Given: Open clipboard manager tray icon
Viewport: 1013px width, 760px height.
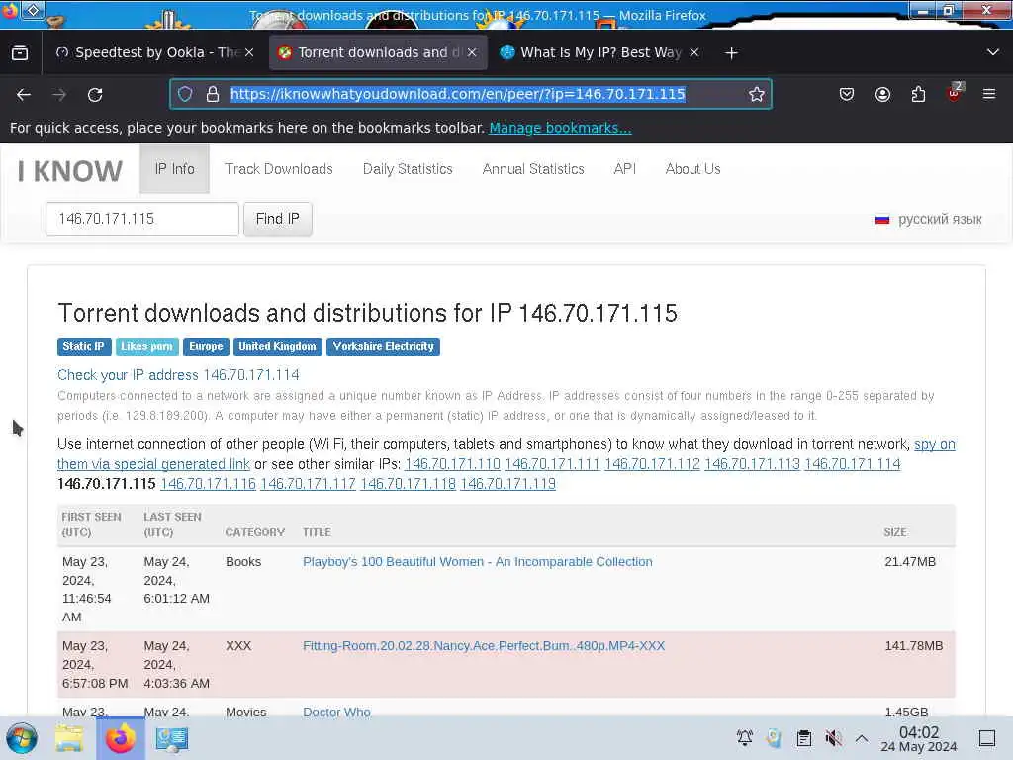Looking at the screenshot, I should (x=803, y=738).
